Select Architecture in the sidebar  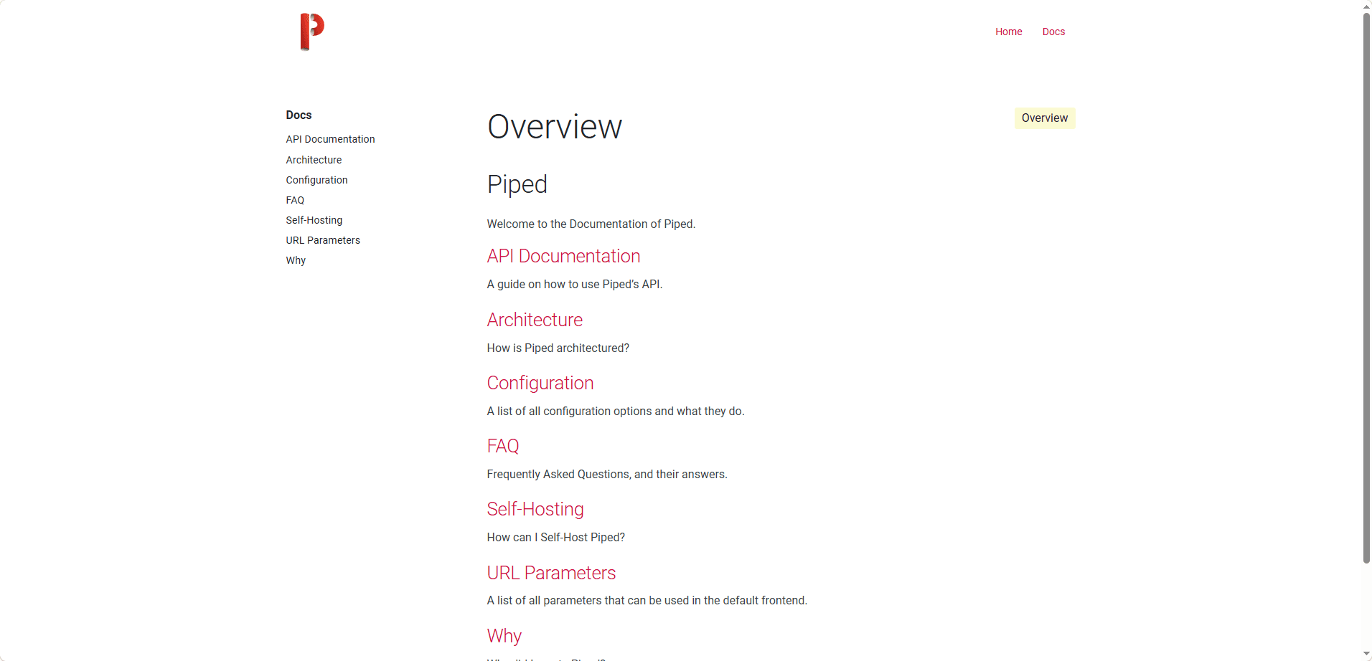click(x=314, y=160)
